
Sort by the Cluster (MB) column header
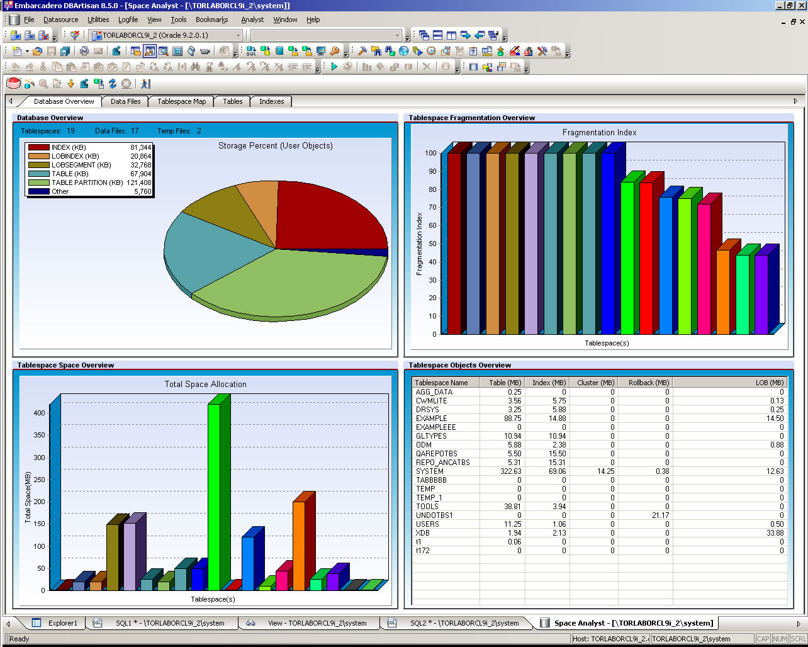pyautogui.click(x=594, y=383)
